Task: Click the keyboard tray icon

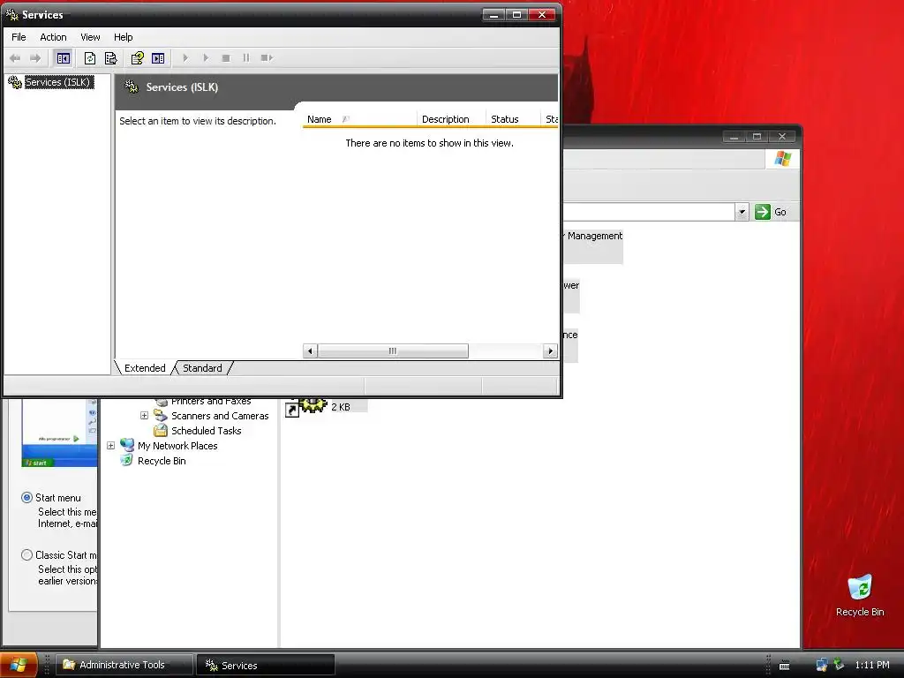Action: pyautogui.click(x=785, y=666)
